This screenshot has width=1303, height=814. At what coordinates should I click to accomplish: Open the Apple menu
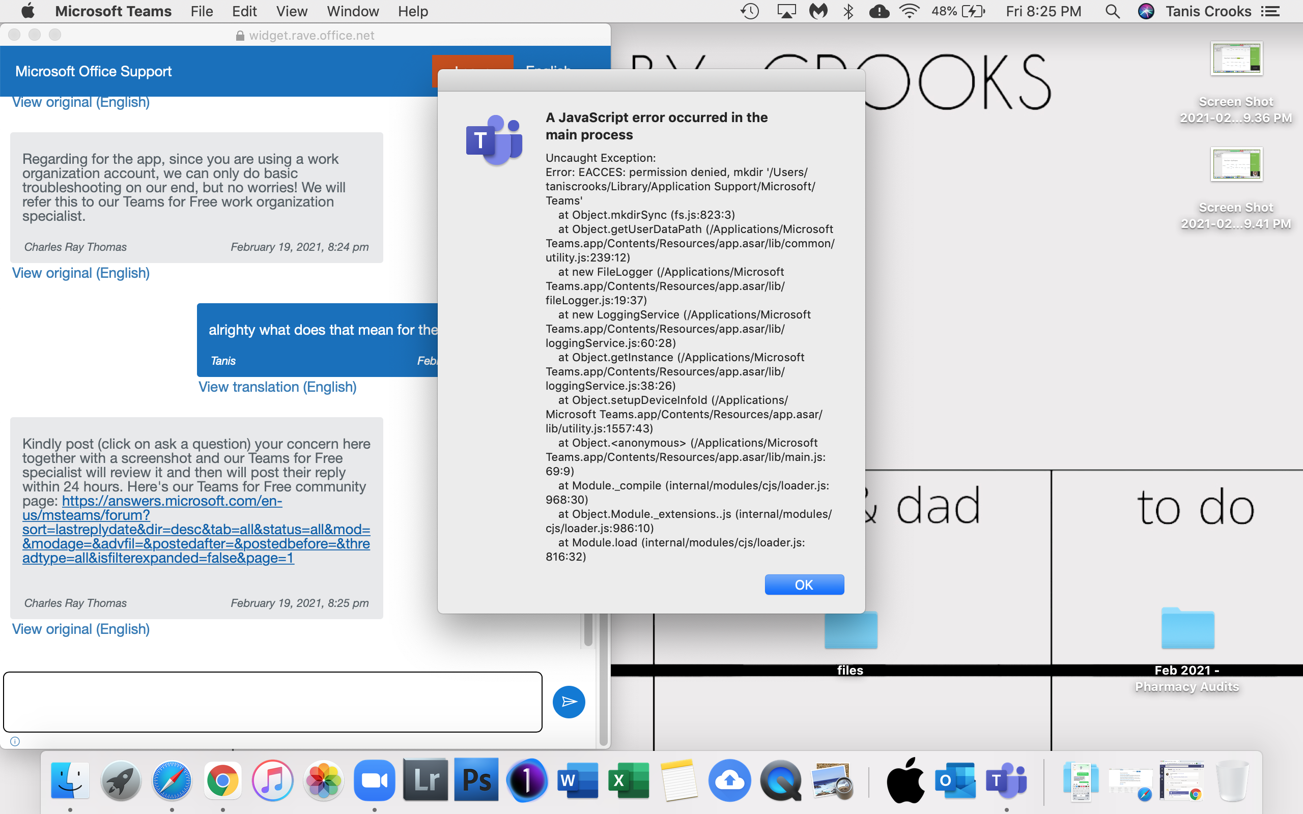(x=27, y=11)
